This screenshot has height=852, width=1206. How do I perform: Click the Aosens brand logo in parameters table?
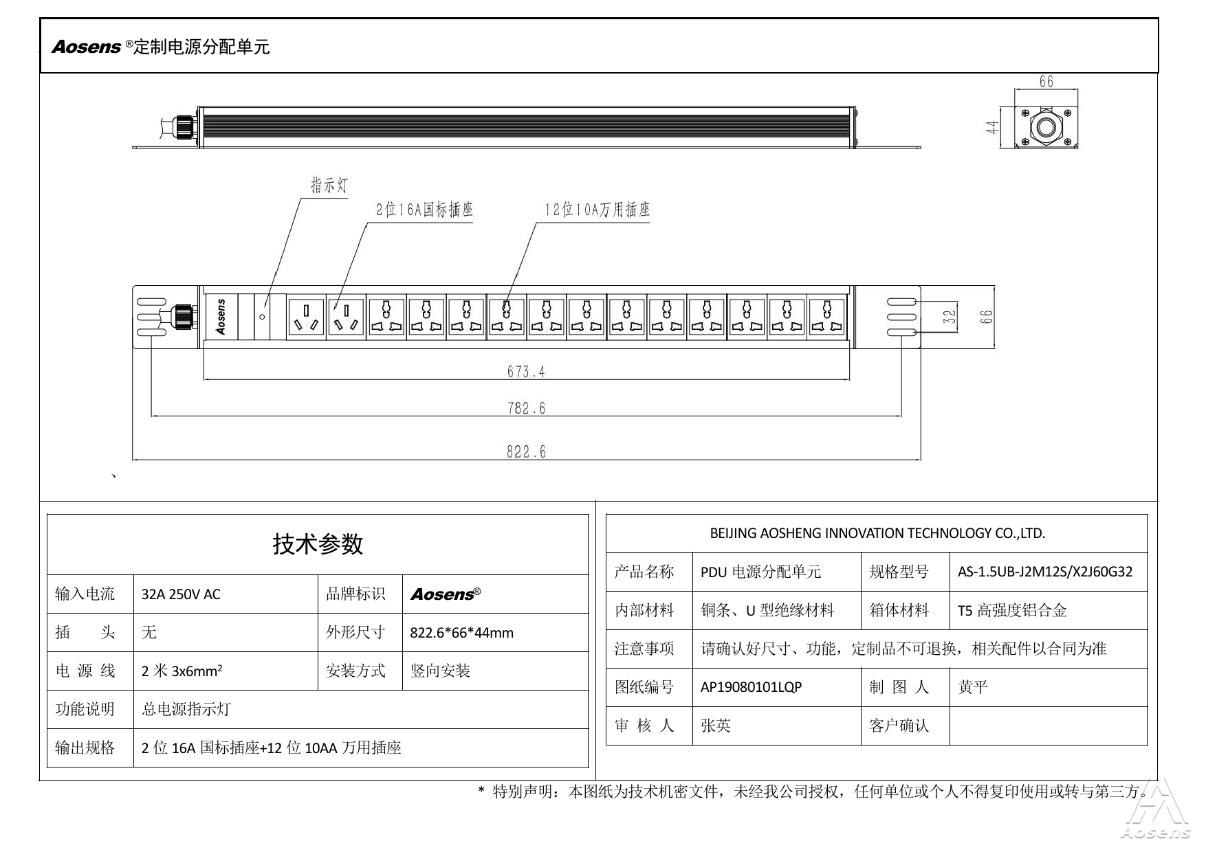pyautogui.click(x=445, y=594)
